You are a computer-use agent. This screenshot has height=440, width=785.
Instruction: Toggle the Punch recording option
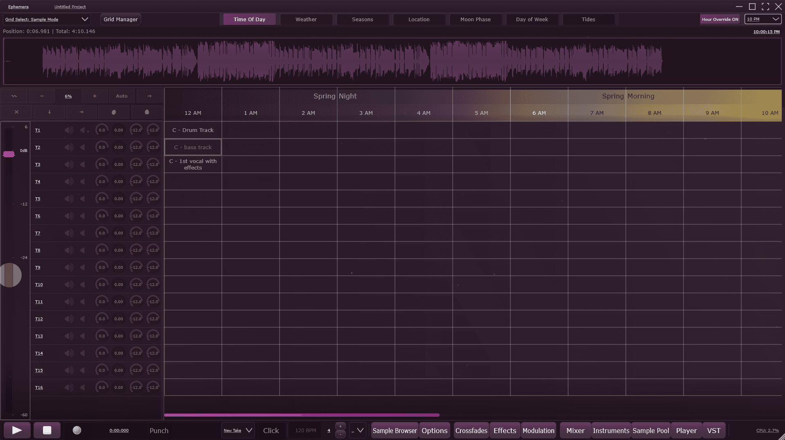[159, 431]
